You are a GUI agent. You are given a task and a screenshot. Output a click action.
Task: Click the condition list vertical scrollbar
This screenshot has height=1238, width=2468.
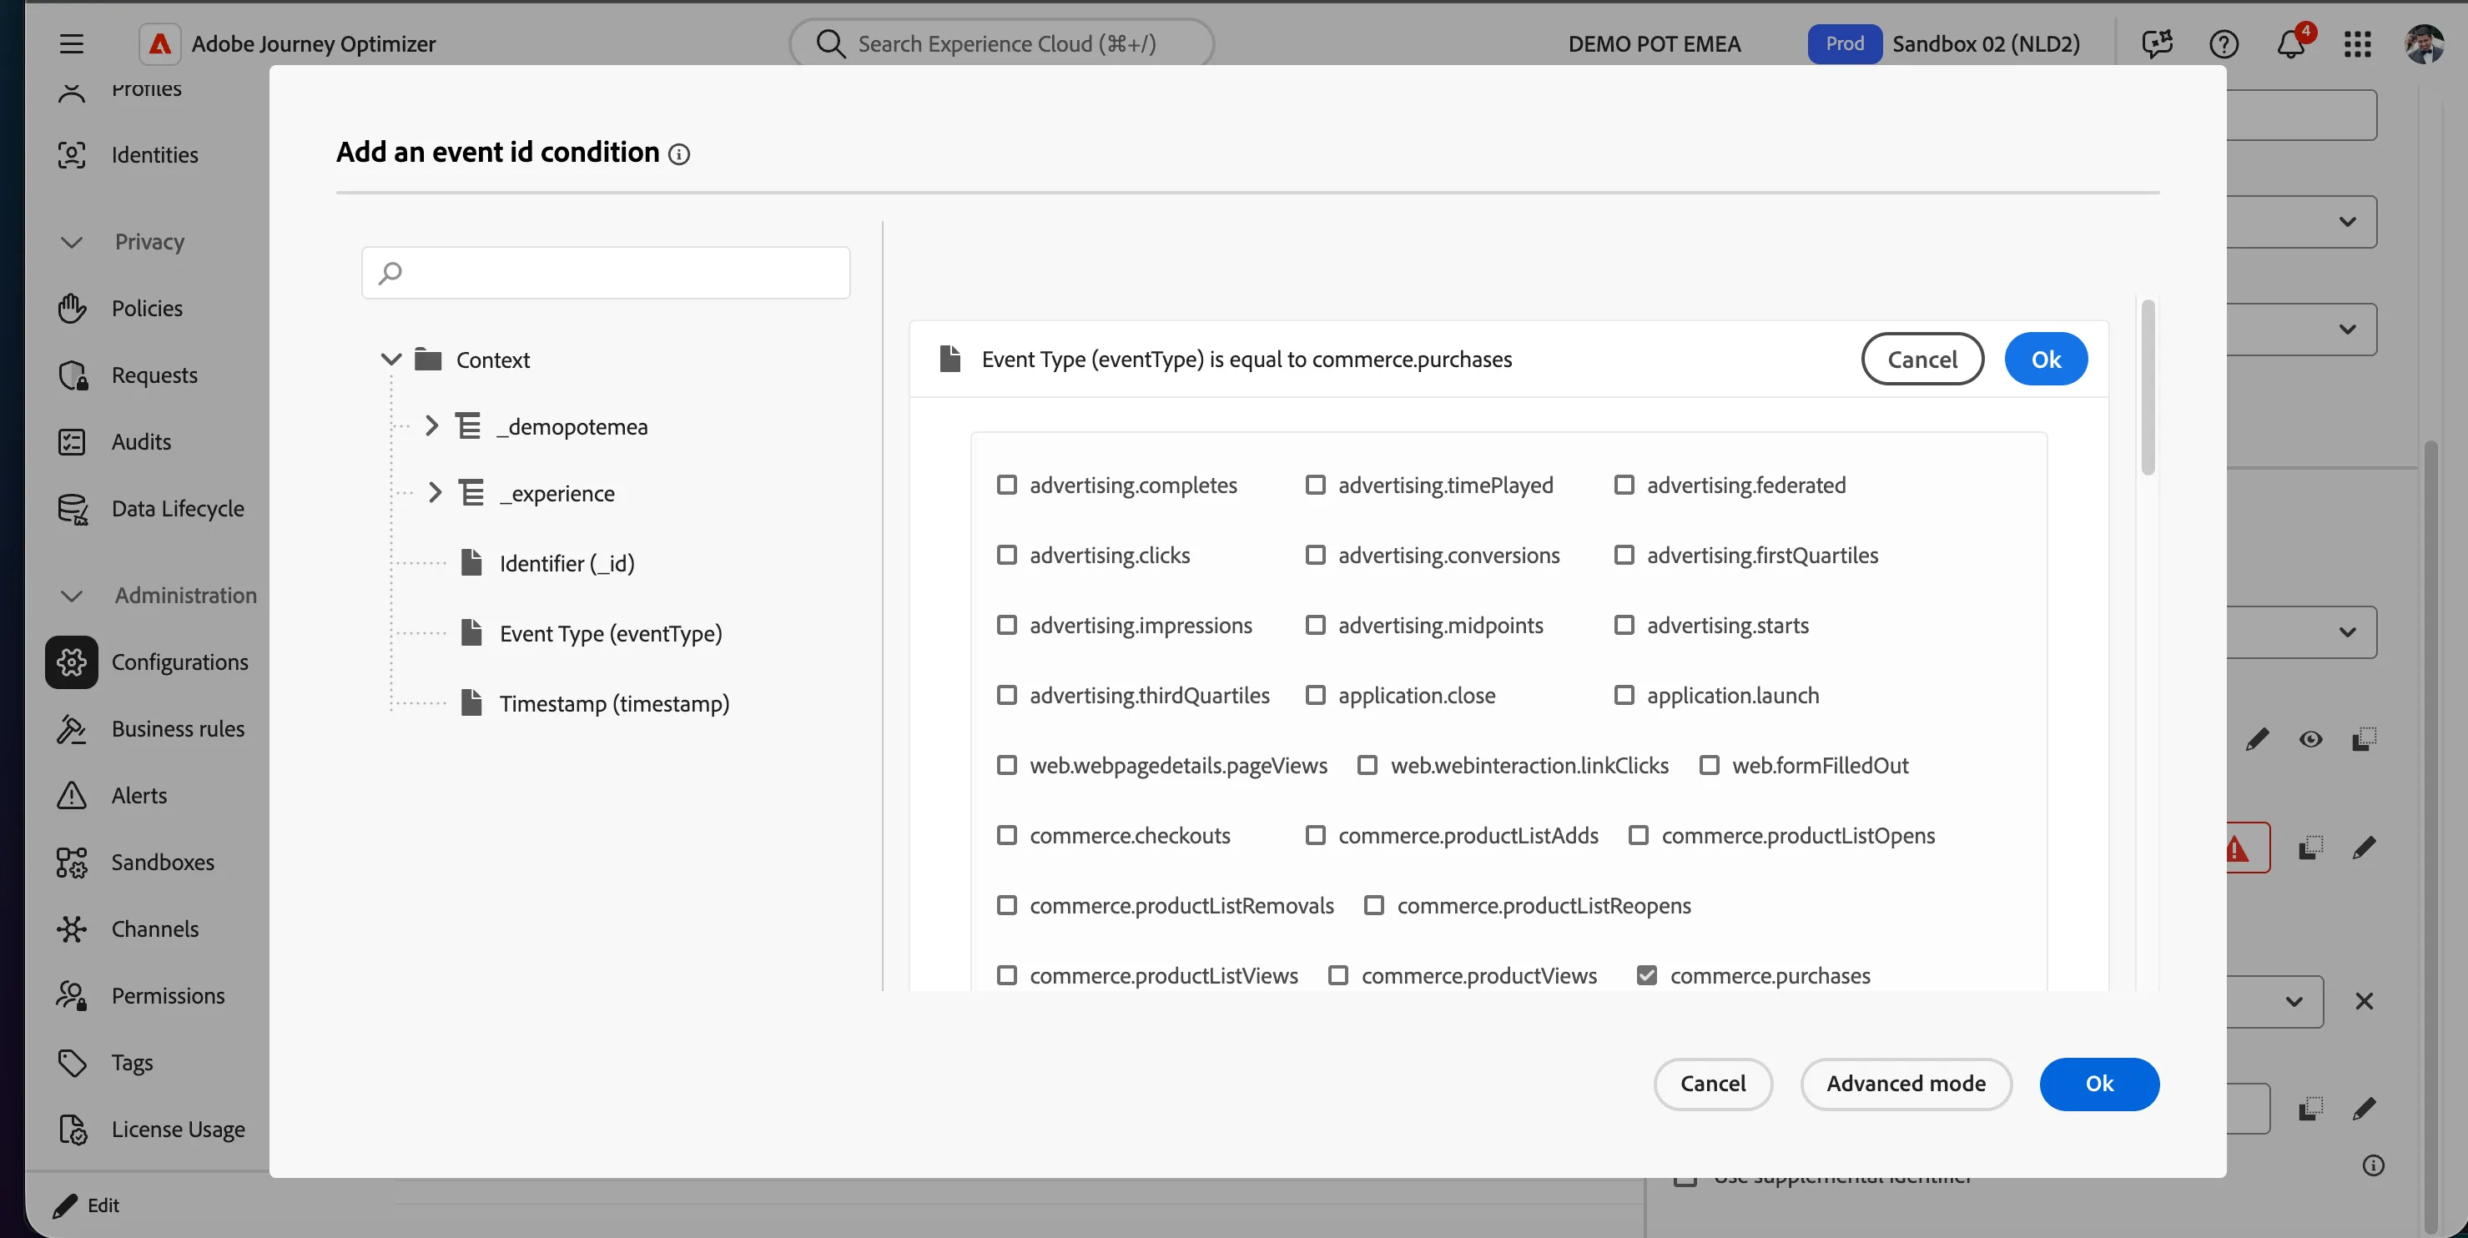(2148, 387)
